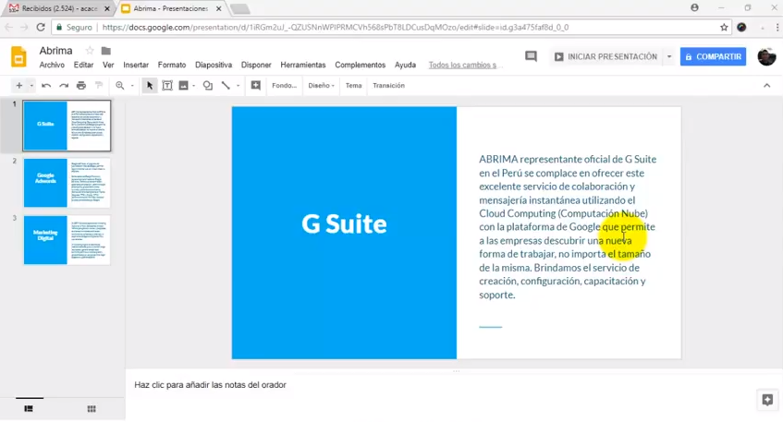Rename the presentation title Abrima
This screenshot has height=422, width=783.
(55, 51)
